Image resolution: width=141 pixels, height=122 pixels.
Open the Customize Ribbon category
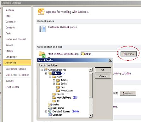click(x=16, y=69)
